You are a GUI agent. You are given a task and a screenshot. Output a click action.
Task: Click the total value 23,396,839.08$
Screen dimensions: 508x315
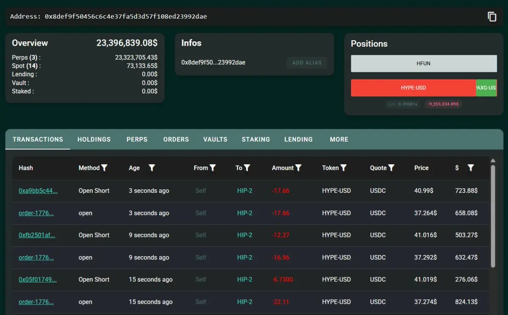coord(127,43)
